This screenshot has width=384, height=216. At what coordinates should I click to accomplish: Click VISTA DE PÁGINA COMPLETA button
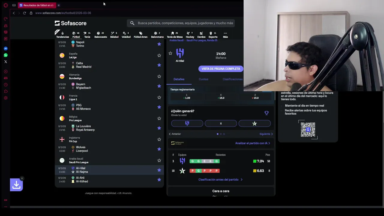point(221,69)
